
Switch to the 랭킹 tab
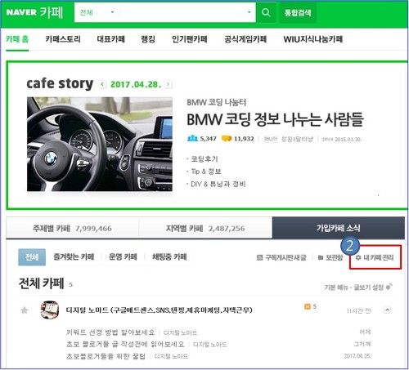click(148, 39)
